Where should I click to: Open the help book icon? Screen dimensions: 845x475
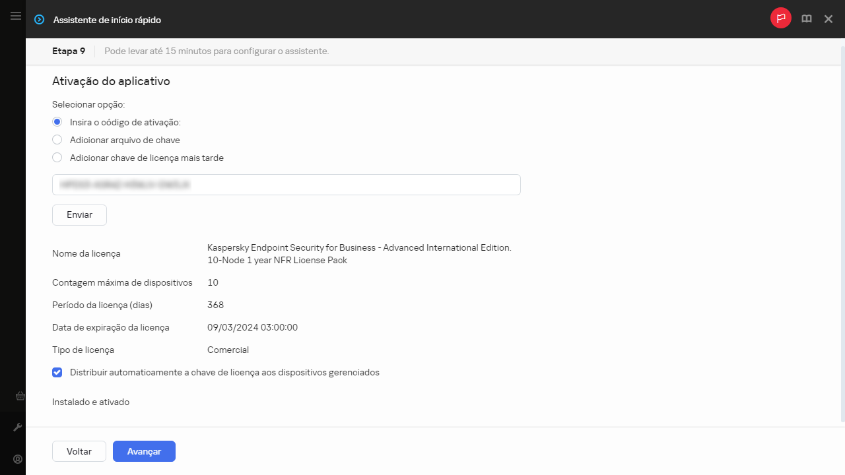pos(807,19)
